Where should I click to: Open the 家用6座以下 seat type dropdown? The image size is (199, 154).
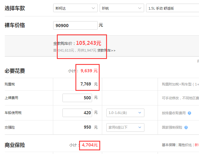(125, 127)
